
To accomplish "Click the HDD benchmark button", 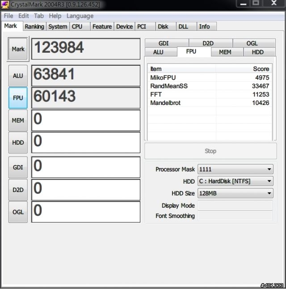I will pyautogui.click(x=18, y=142).
